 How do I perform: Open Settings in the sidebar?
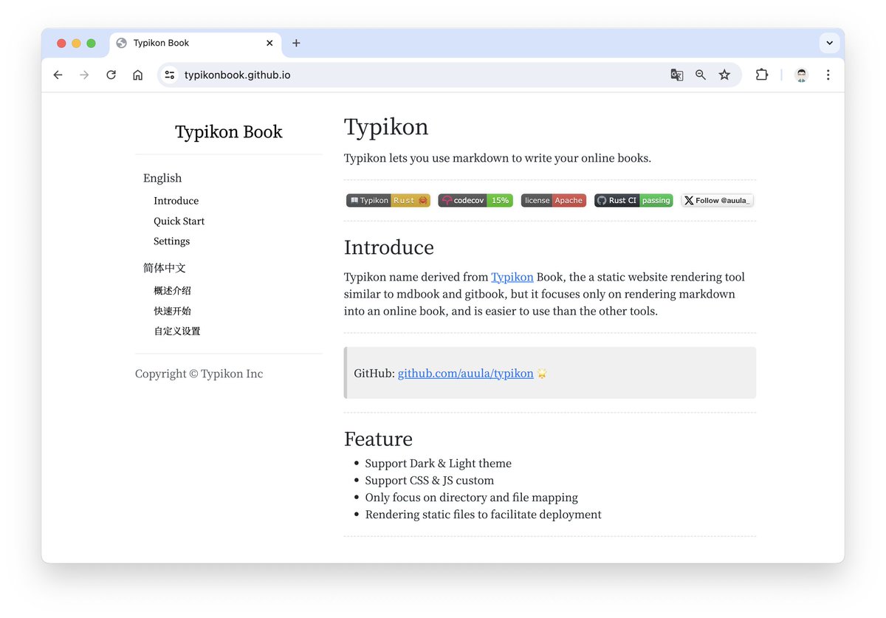click(x=172, y=241)
